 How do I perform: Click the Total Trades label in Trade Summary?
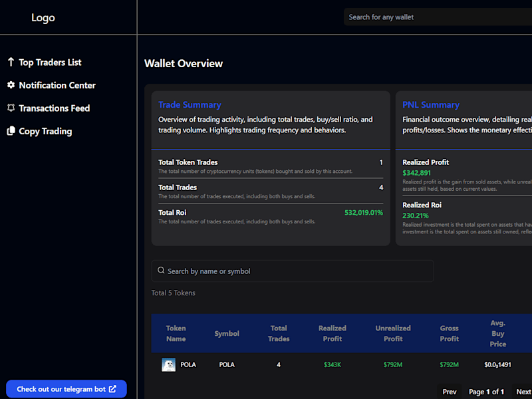tap(178, 188)
